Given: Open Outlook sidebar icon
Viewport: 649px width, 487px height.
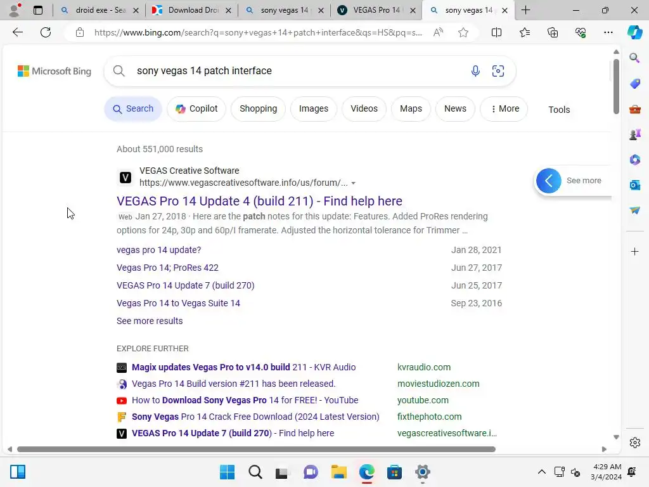Looking at the screenshot, I should (634, 185).
